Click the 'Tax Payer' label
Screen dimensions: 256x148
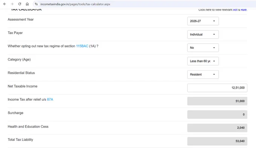tap(15, 33)
